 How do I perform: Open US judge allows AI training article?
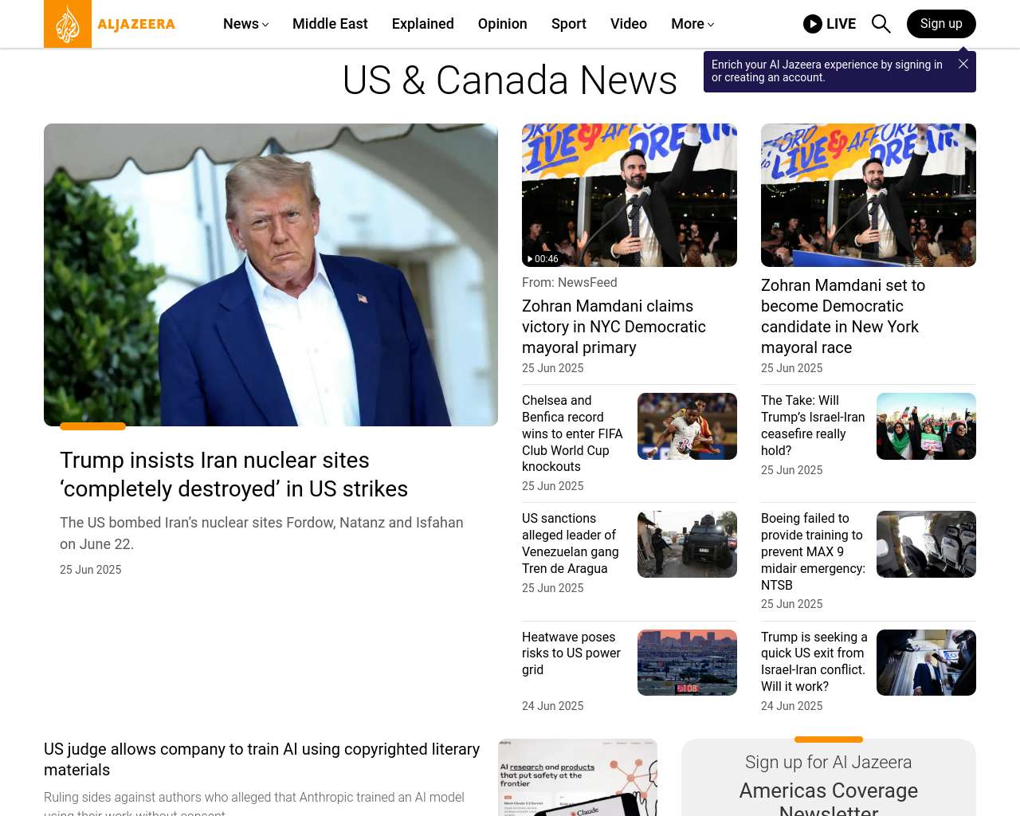point(261,759)
